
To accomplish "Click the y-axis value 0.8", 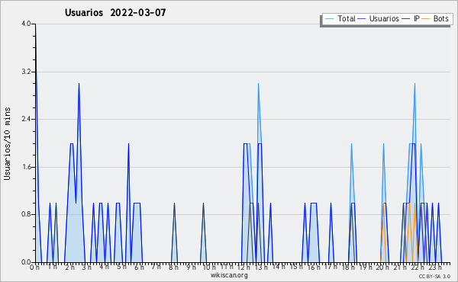I will [x=26, y=214].
